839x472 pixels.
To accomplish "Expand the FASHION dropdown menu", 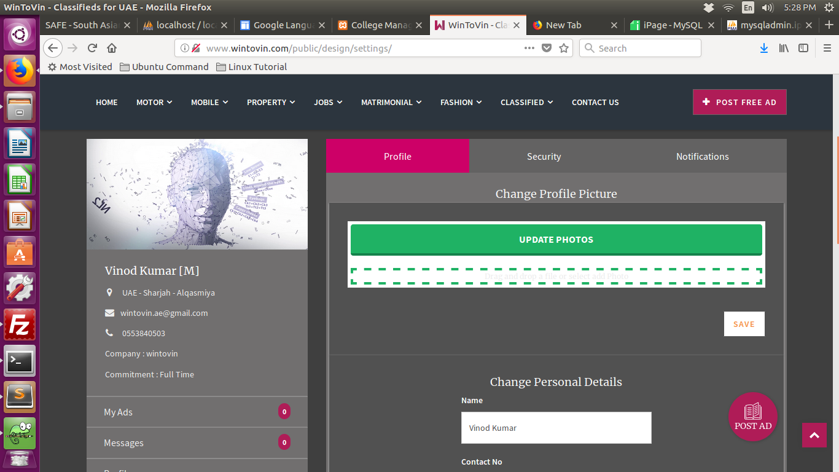I will (x=461, y=102).
